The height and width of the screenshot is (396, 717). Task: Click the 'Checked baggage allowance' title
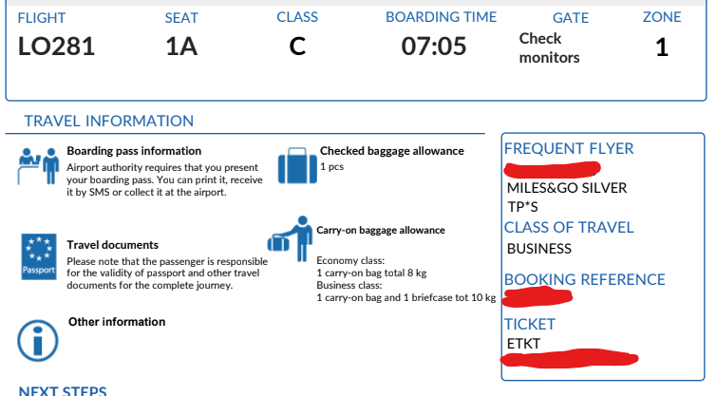(x=391, y=151)
